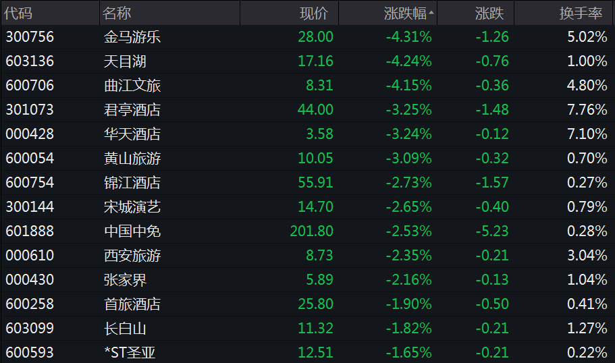The height and width of the screenshot is (363, 615).
Task: Select the -3.24% change value
Action: tap(408, 134)
